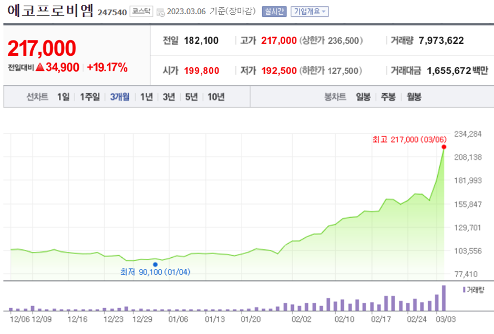Select the 1주일 line chart tab

point(90,97)
